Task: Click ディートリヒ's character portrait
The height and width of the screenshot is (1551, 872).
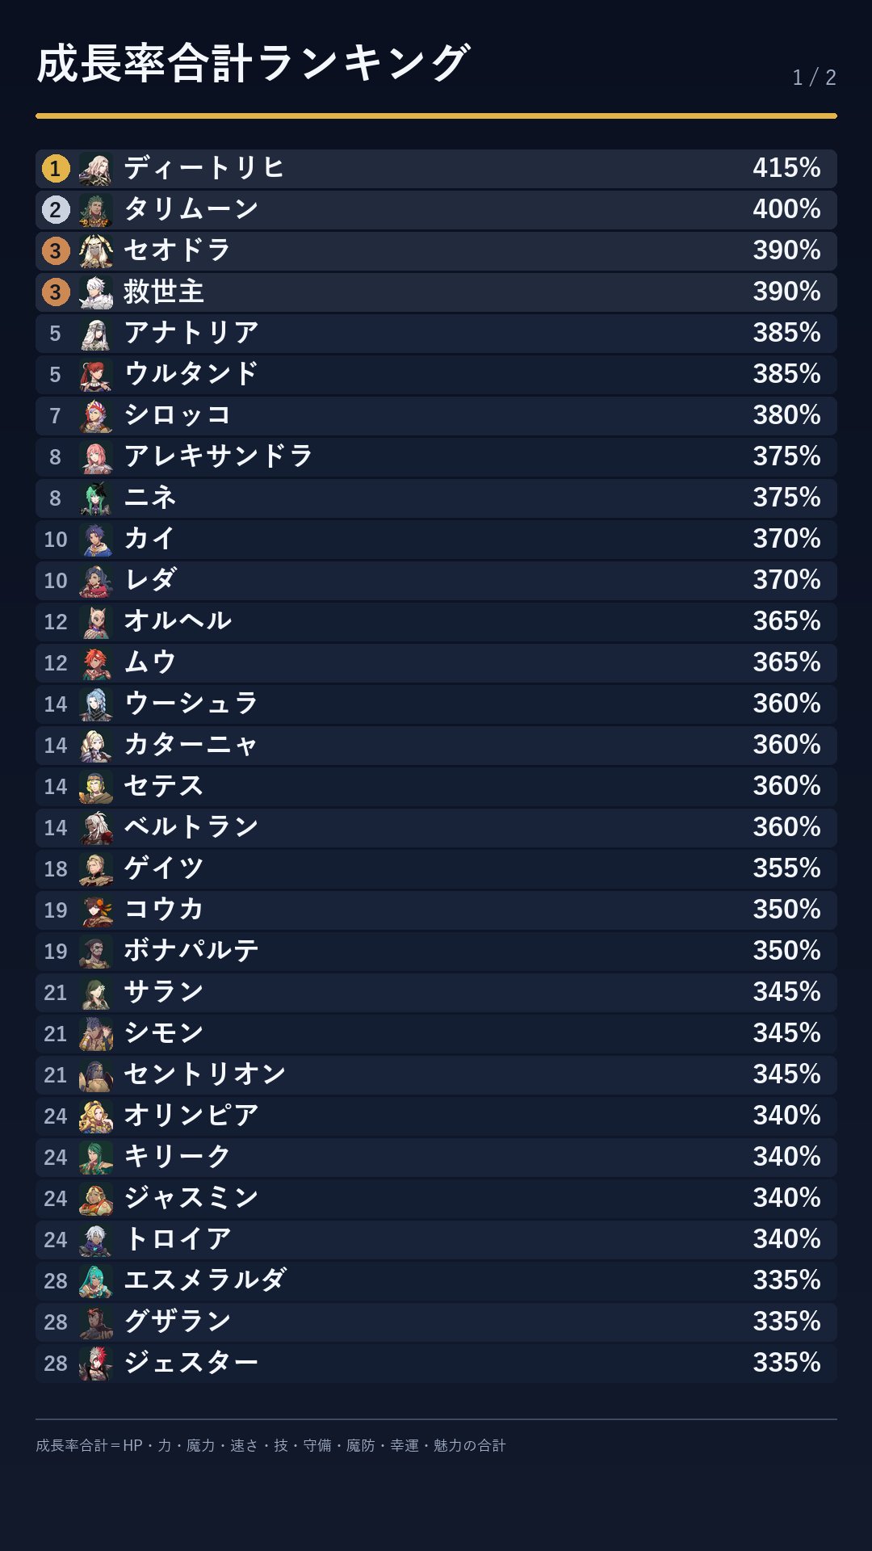Action: coord(96,169)
